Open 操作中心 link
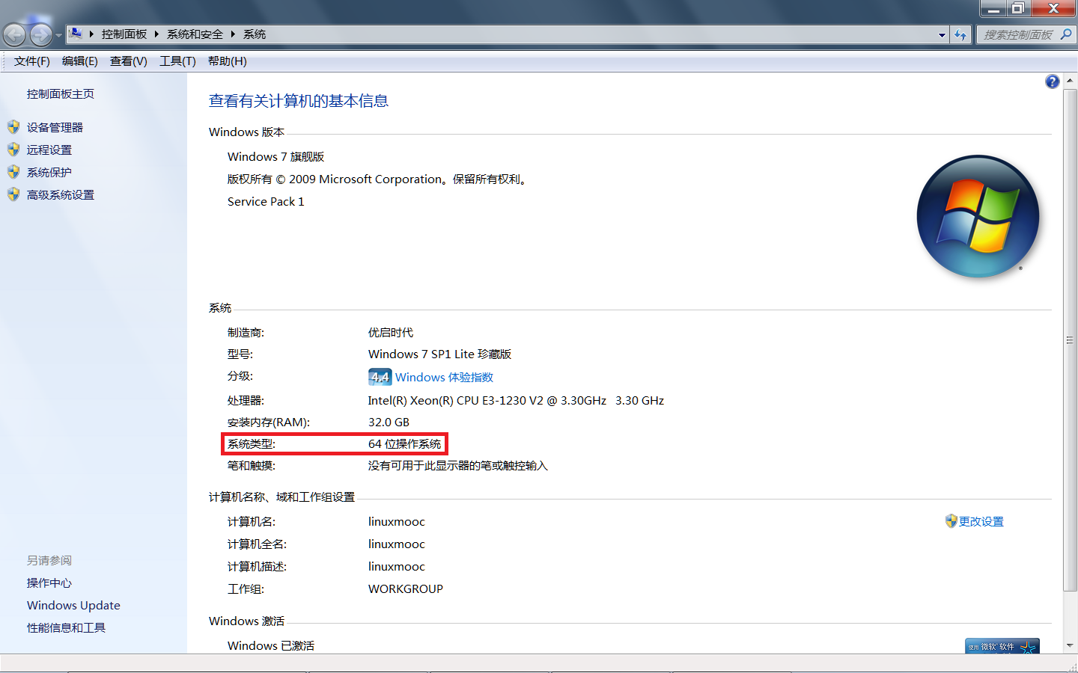1078x673 pixels. [49, 583]
